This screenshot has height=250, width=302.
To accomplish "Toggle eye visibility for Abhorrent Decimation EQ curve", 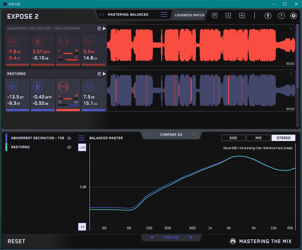I will coord(69,138).
